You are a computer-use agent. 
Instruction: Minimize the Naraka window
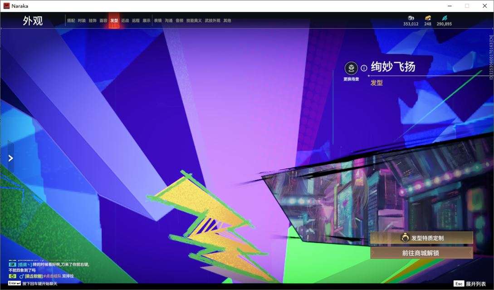(450, 6)
